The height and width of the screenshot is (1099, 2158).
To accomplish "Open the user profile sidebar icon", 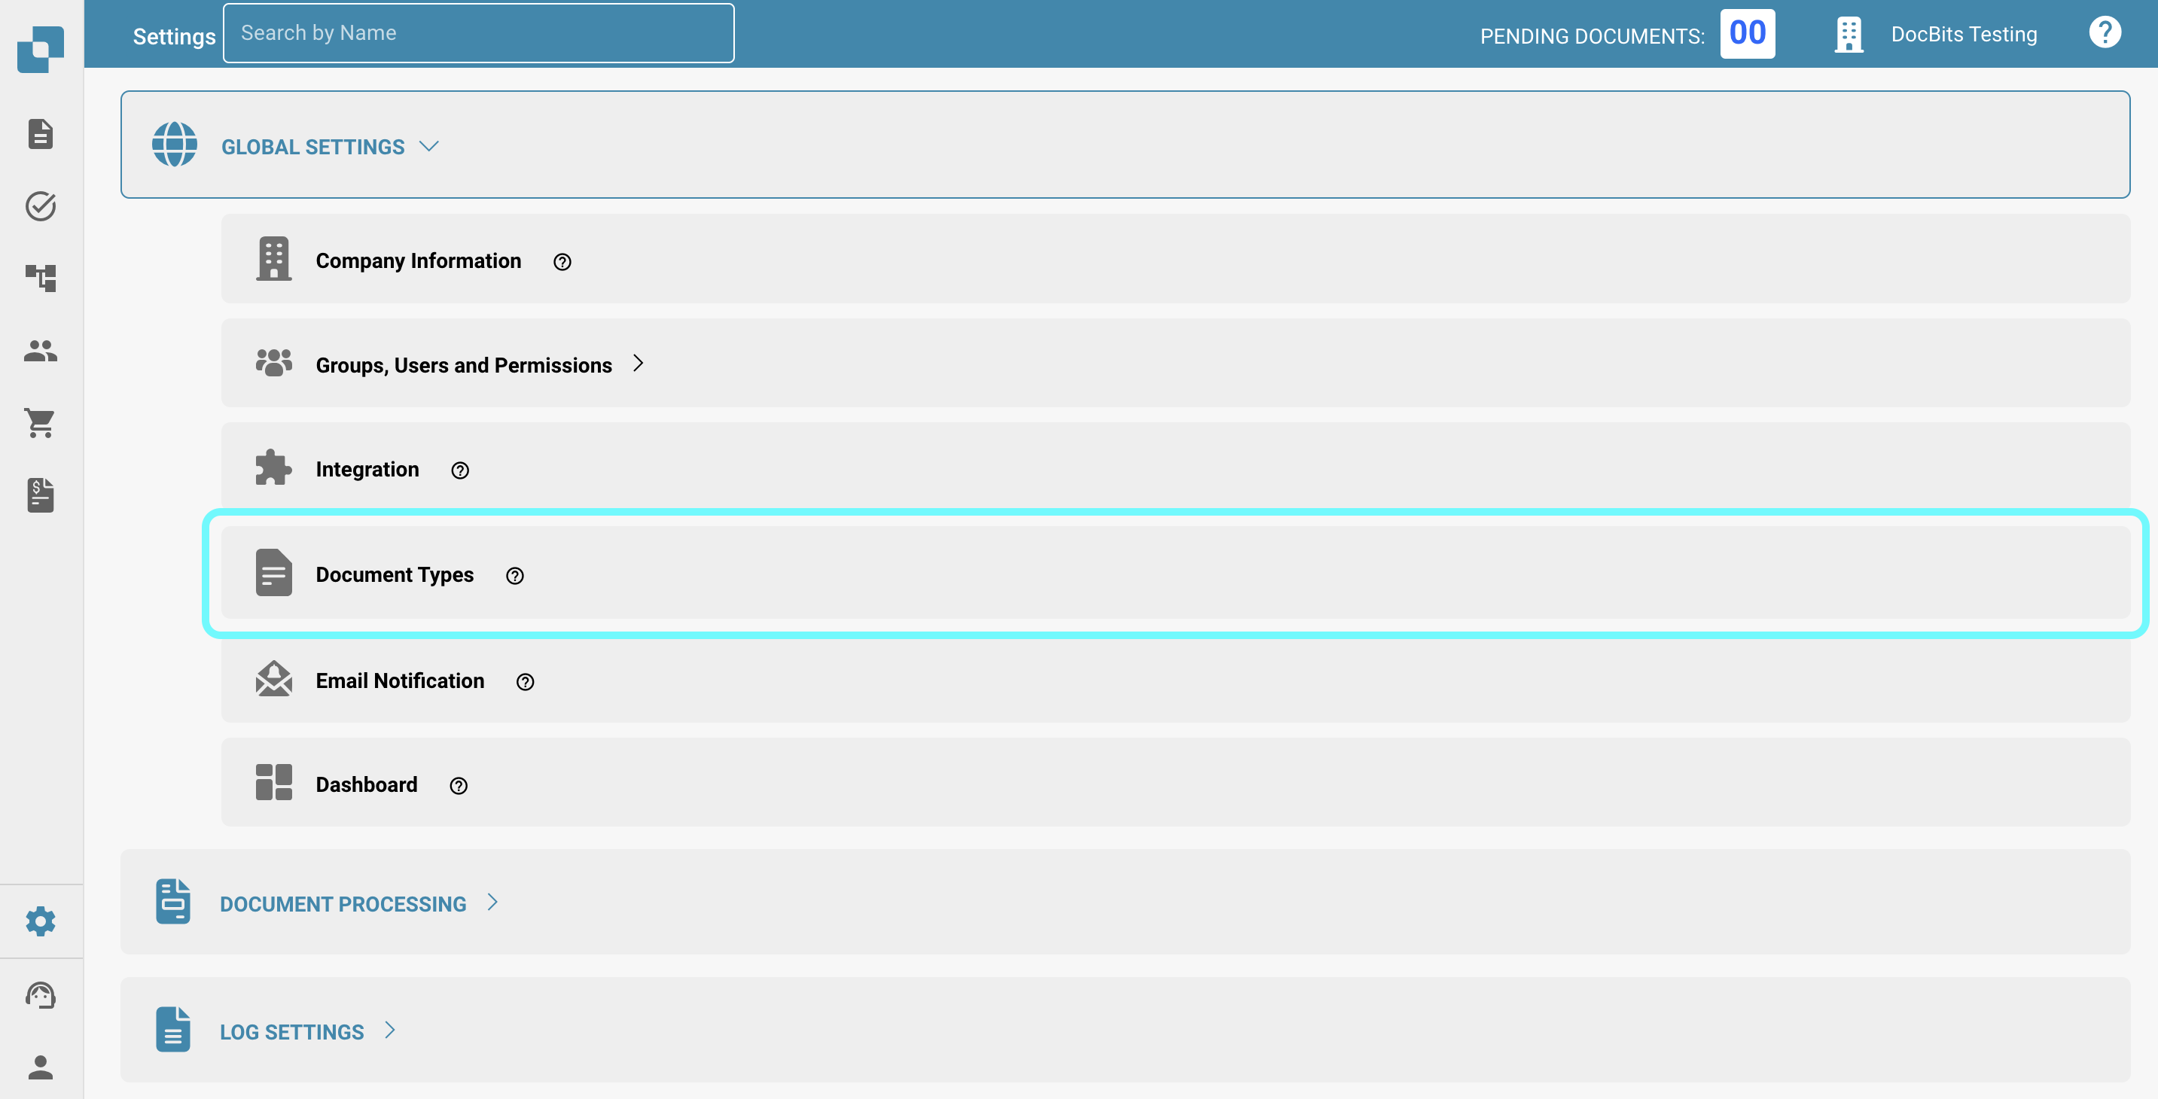I will click(x=40, y=1067).
